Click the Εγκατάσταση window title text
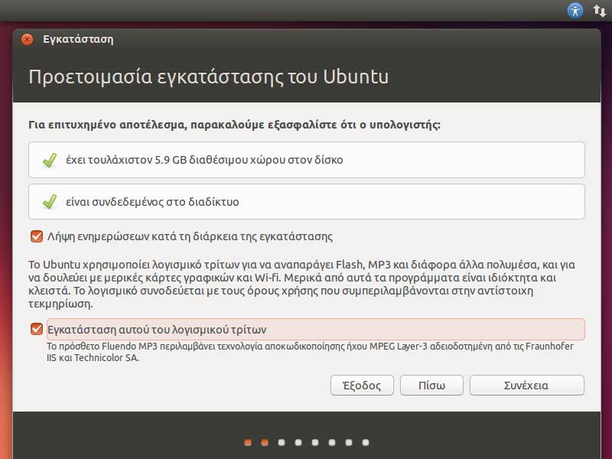The image size is (612, 459). (x=78, y=40)
